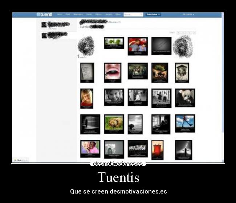236x203 pixels.
Task: Go to next page of photos
Action: point(189,33)
